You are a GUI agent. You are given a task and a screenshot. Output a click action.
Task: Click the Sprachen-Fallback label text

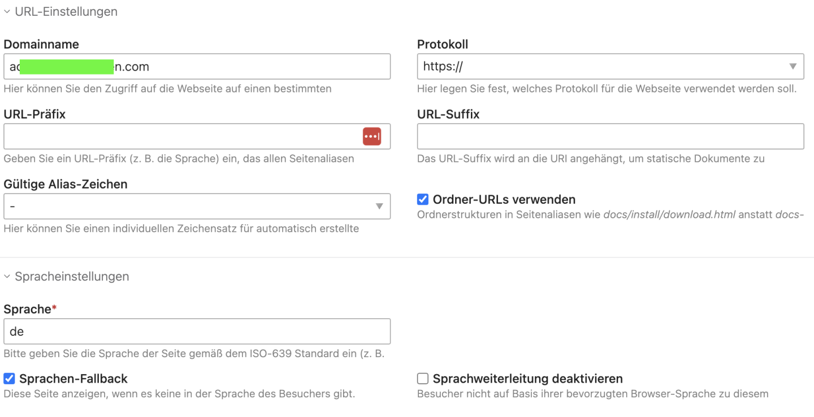(73, 379)
